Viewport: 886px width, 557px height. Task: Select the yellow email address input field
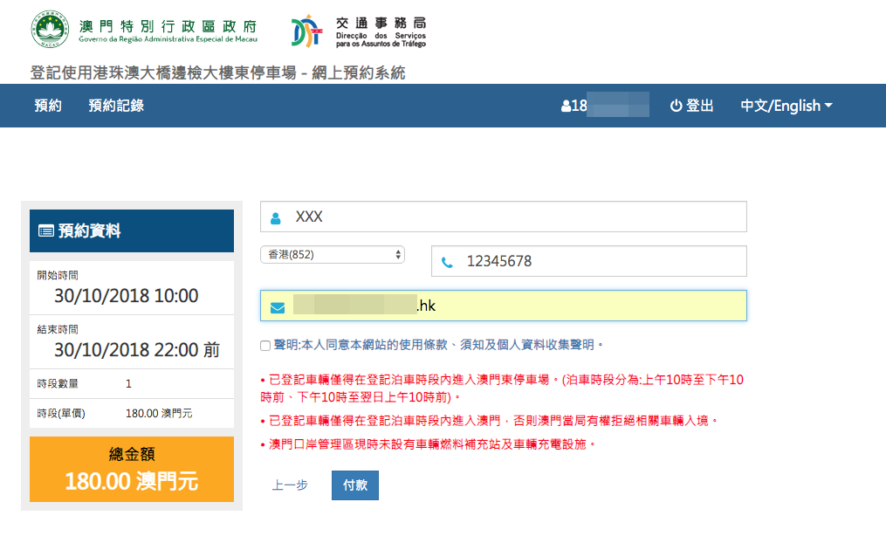point(576,306)
